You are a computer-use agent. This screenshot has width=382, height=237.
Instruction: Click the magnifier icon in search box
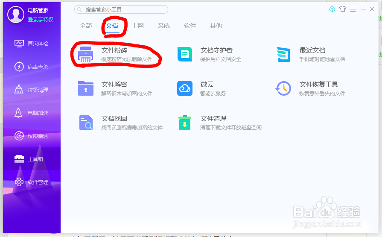coord(79,9)
